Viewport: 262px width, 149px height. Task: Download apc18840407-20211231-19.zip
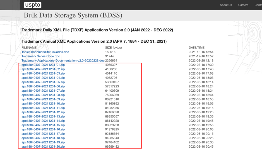point(43,142)
